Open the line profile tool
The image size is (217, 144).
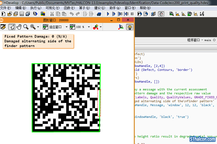[x=196, y=14]
